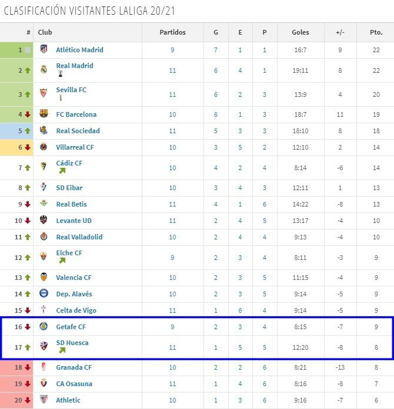Open the Granada CF team link
The height and width of the screenshot is (409, 394).
75,367
